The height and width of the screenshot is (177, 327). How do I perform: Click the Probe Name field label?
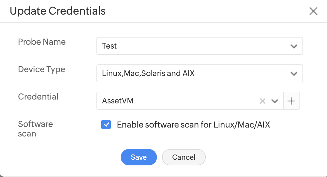click(42, 42)
